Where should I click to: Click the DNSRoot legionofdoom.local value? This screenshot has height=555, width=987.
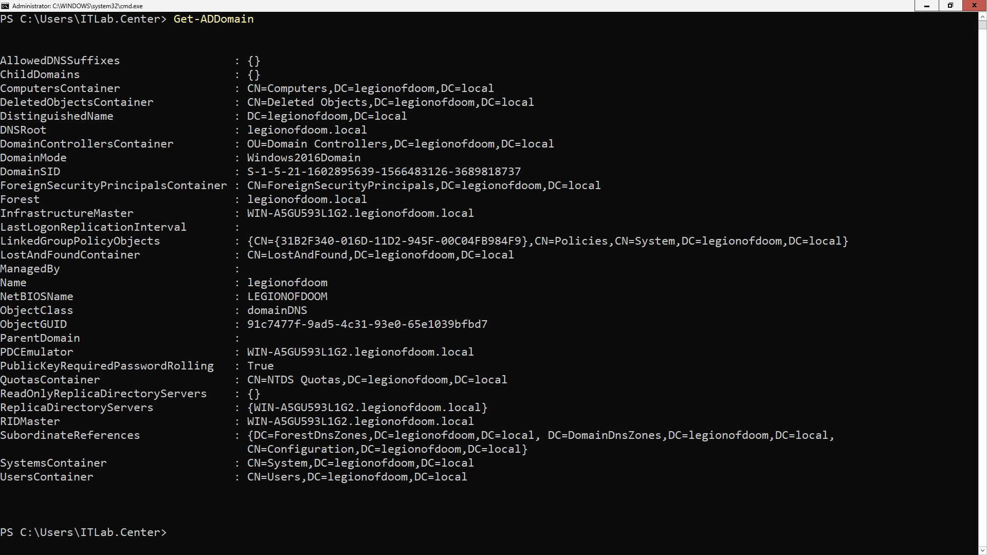(307, 130)
